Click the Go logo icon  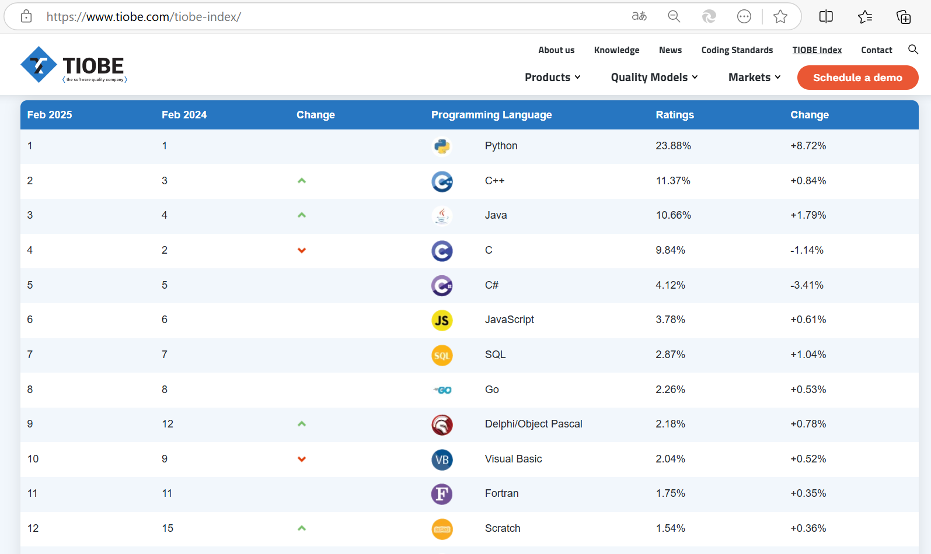442,390
